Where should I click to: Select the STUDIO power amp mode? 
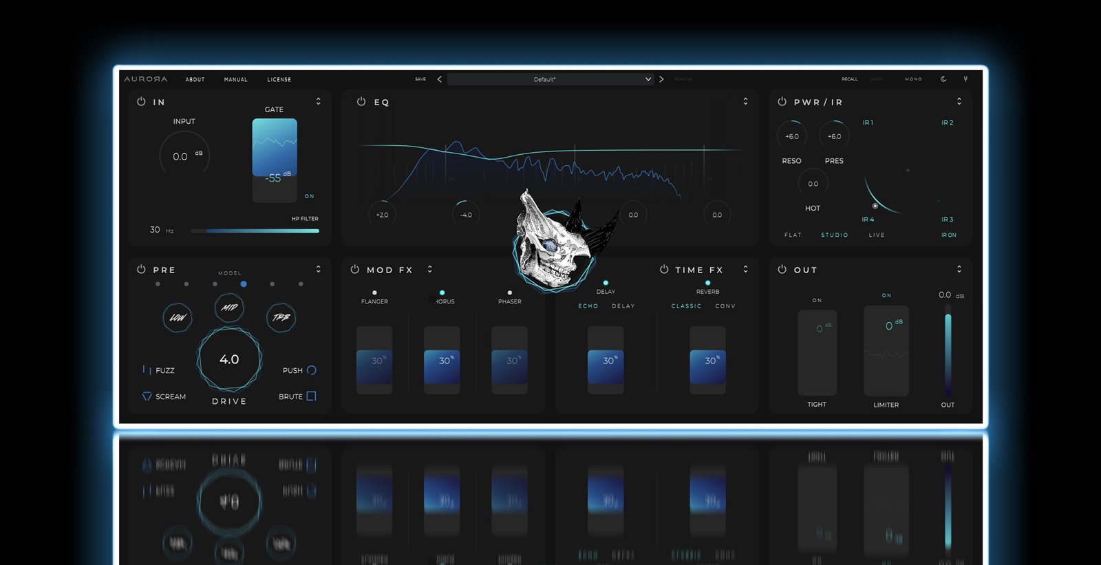tap(834, 235)
